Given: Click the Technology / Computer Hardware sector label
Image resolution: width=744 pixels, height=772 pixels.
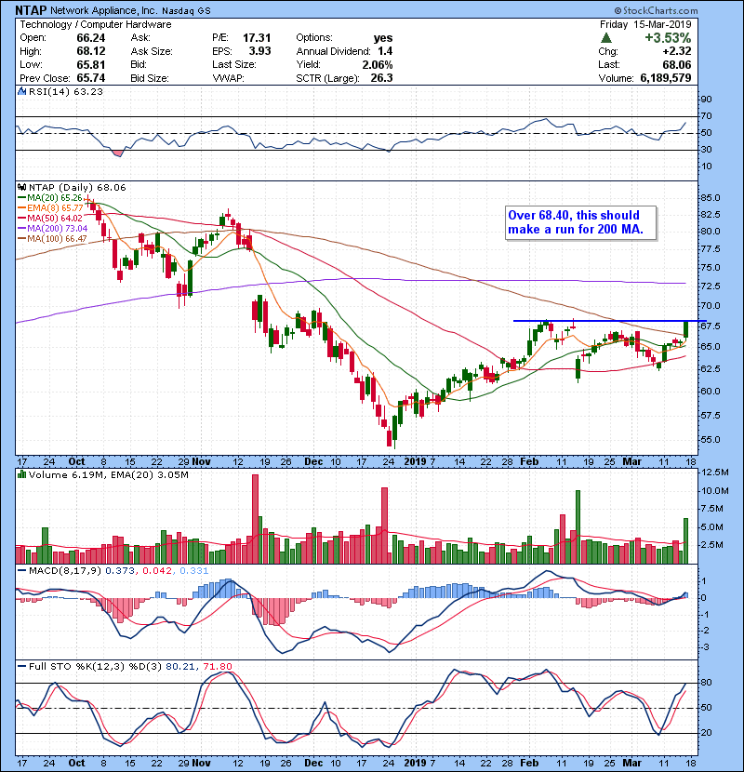Looking at the screenshot, I should (96, 24).
